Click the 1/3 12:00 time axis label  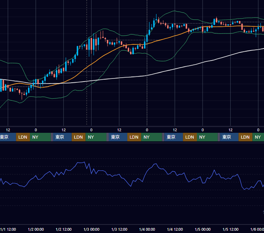[x=119, y=229]
